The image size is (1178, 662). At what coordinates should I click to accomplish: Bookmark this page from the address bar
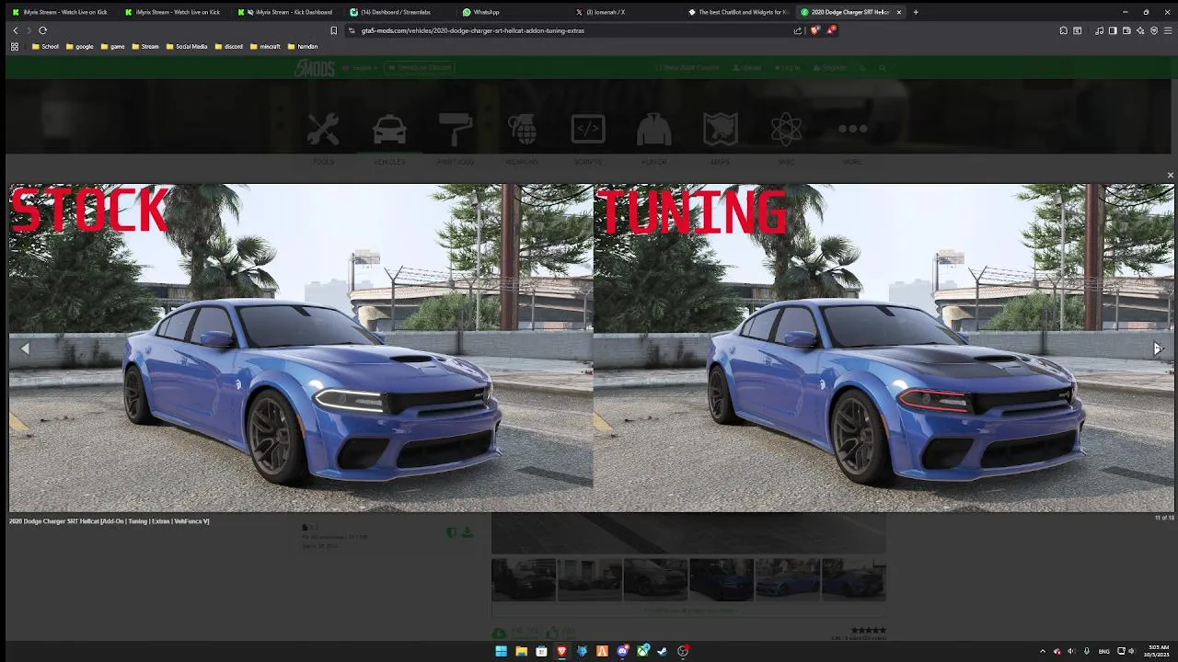point(333,30)
